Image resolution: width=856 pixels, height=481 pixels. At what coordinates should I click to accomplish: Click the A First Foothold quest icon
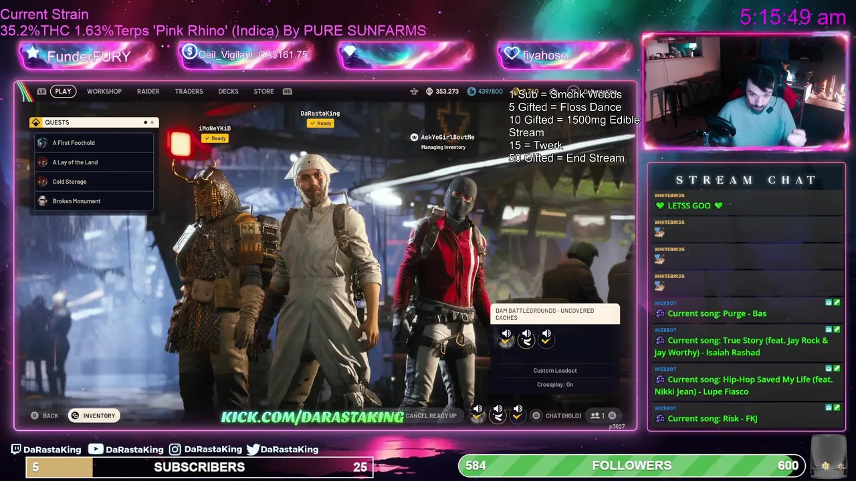point(43,143)
